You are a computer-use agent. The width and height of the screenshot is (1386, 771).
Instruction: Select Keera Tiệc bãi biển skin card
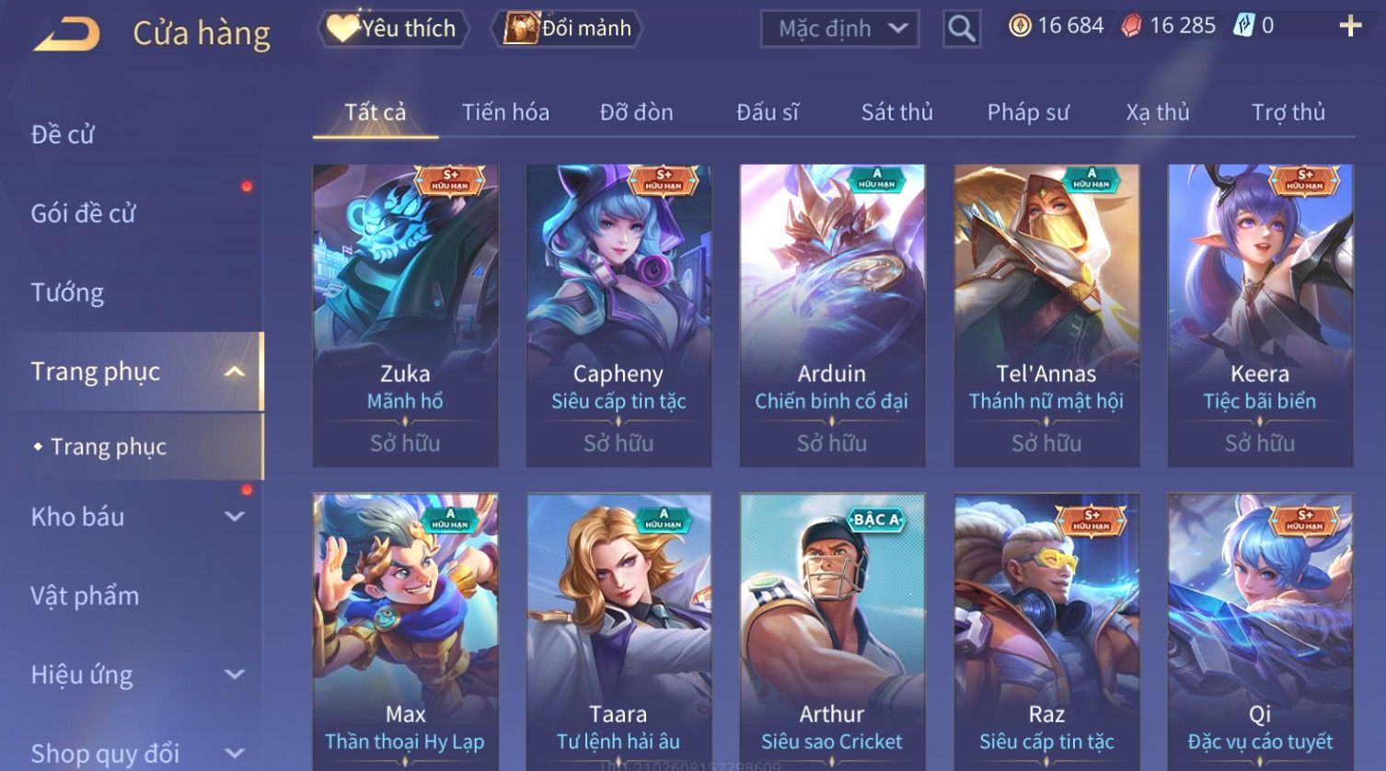(x=1260, y=316)
